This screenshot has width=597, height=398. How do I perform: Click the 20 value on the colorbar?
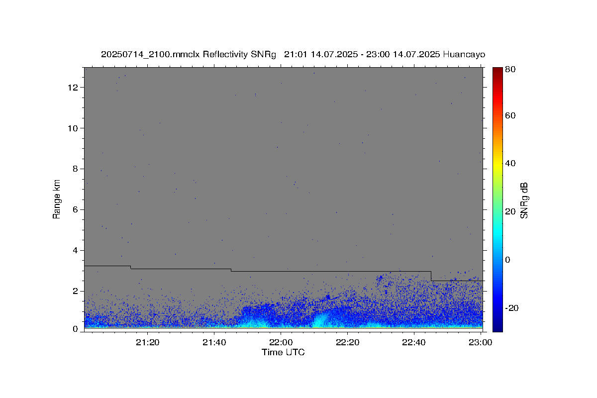pyautogui.click(x=510, y=212)
